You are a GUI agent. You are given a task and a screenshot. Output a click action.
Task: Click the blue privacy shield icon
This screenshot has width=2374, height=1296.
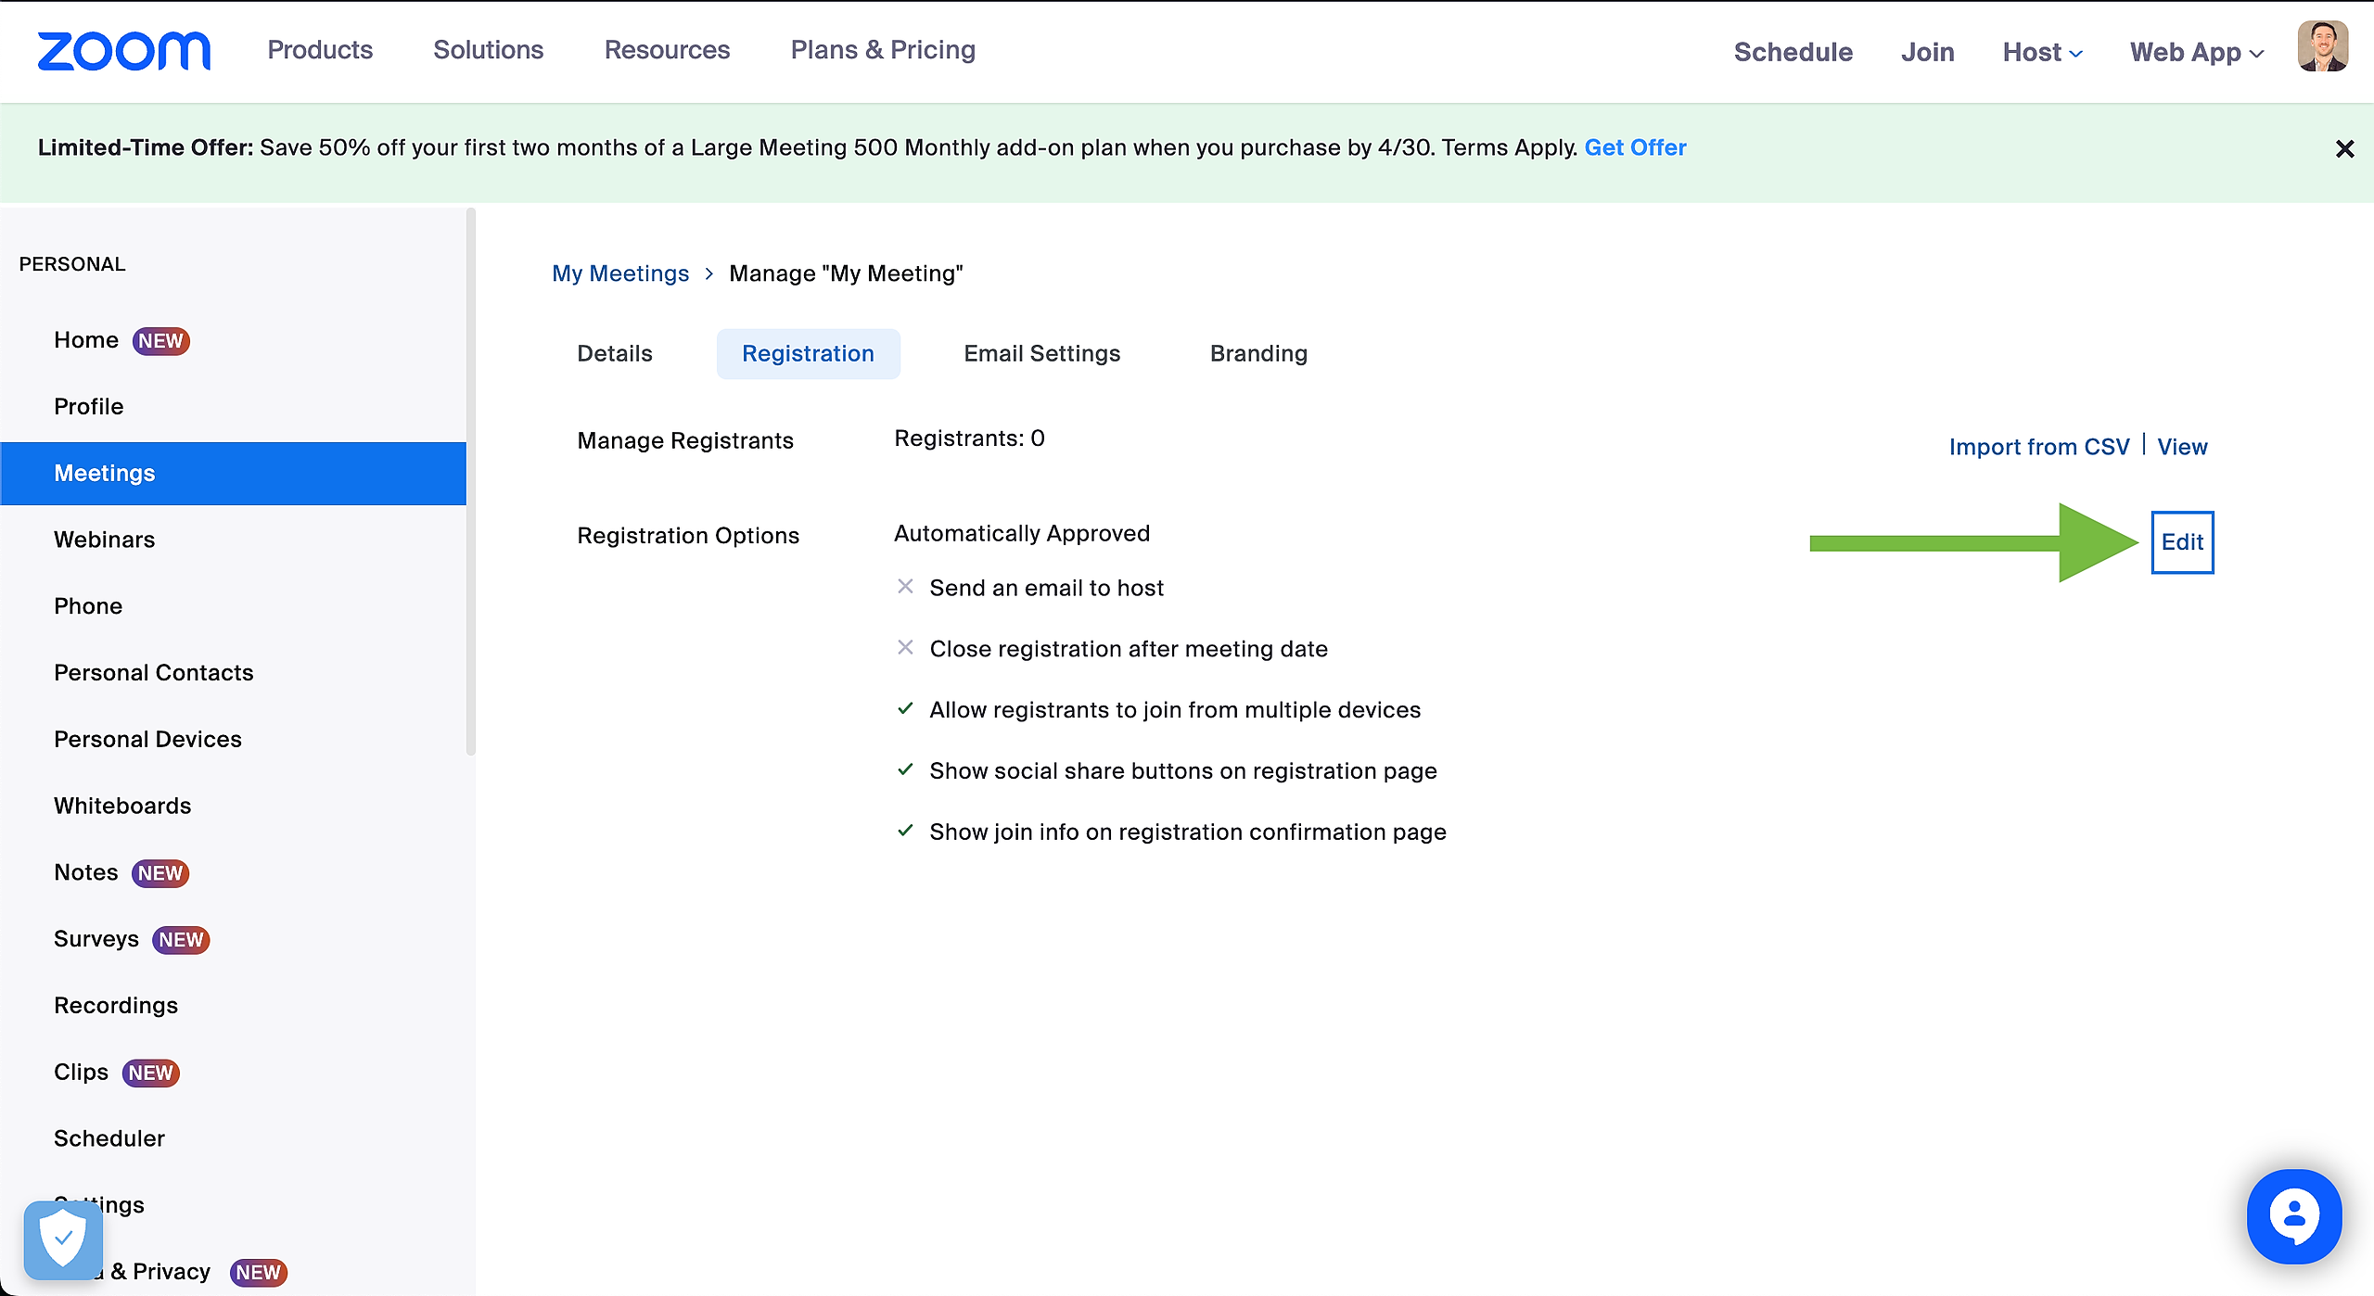[x=63, y=1239]
